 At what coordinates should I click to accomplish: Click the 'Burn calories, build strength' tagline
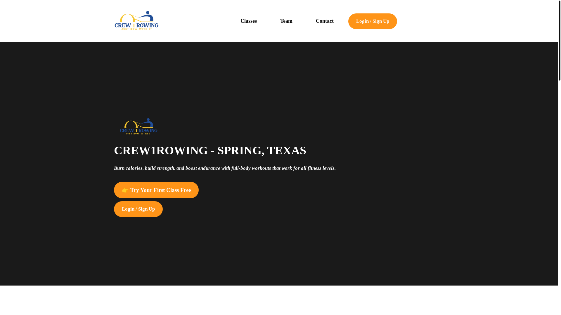pos(225,168)
